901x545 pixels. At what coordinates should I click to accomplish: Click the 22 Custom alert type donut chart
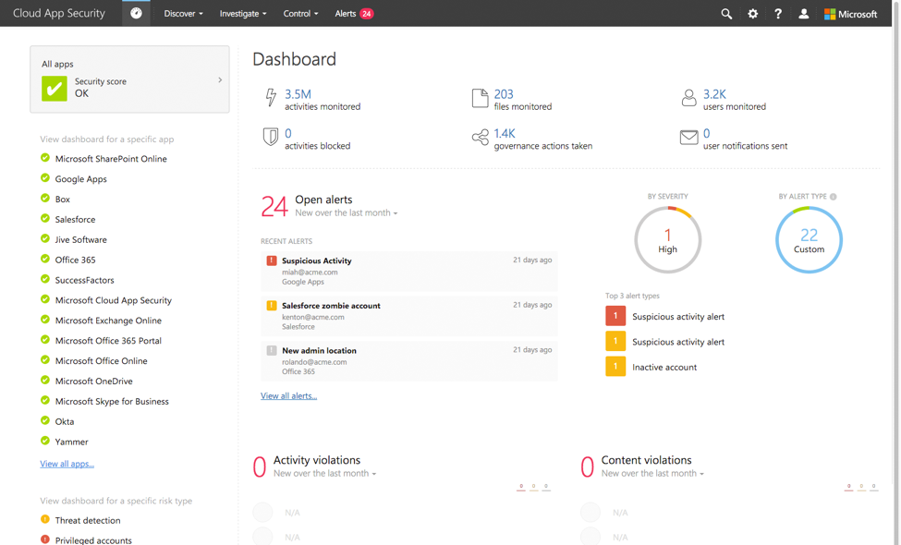click(810, 240)
